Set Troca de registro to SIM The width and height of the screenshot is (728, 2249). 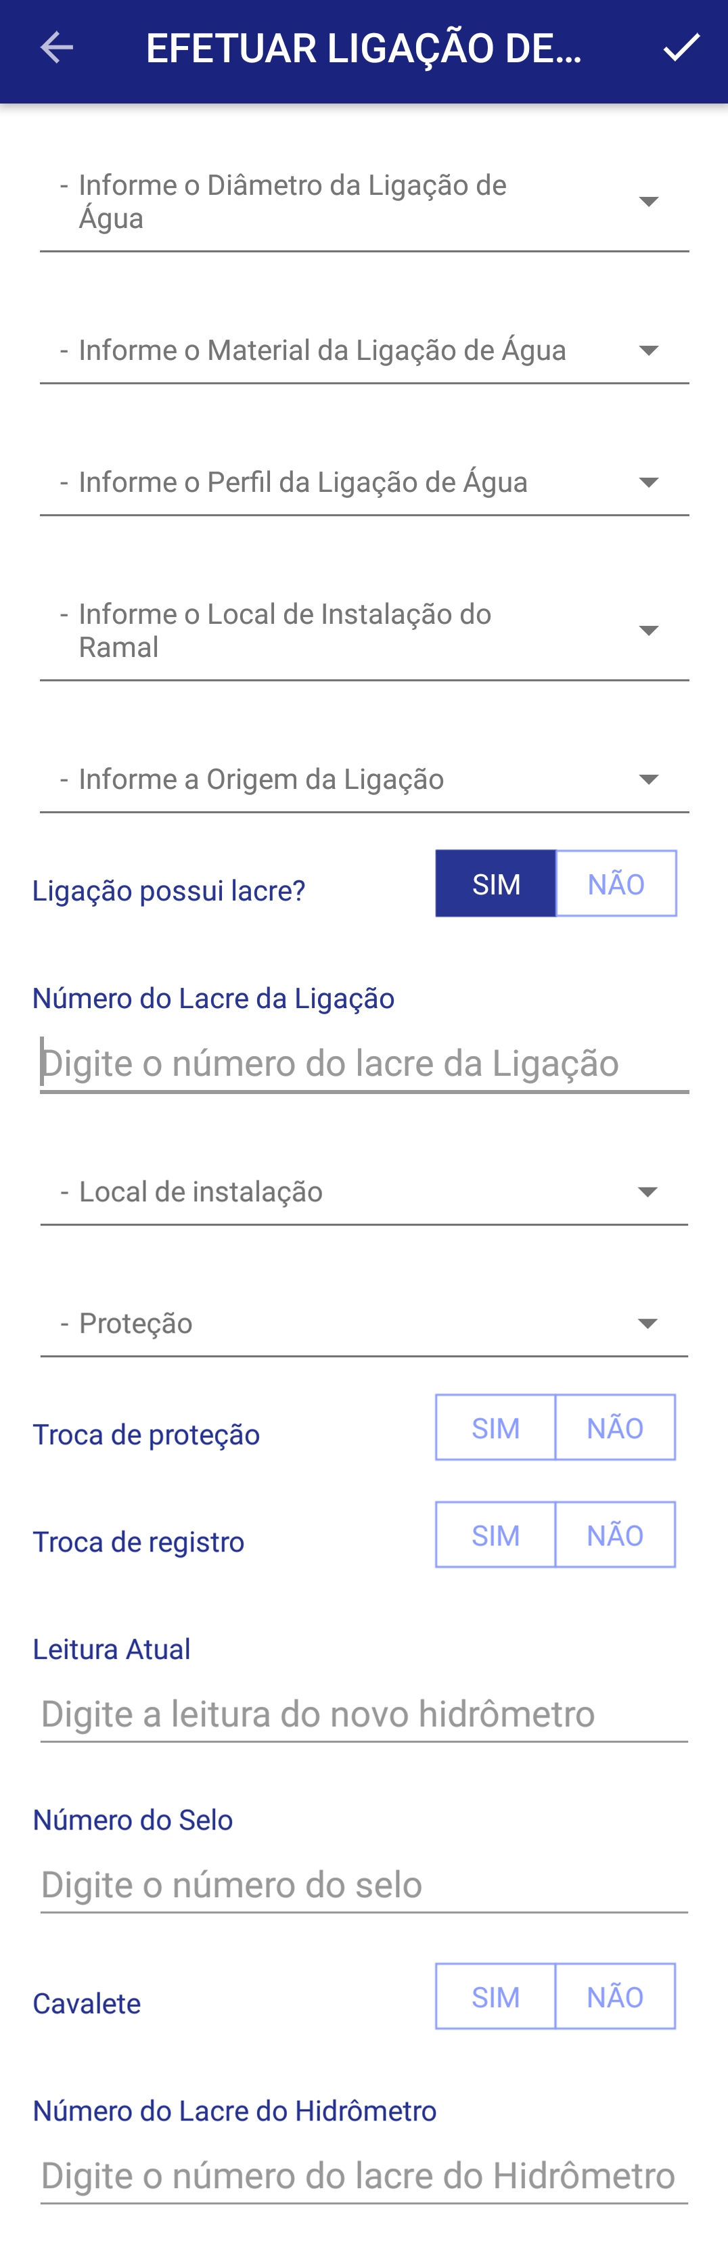pyautogui.click(x=496, y=1535)
